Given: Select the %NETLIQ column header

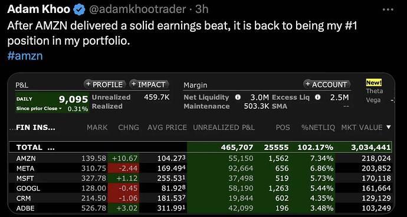Looking at the screenshot, I should [318, 128].
